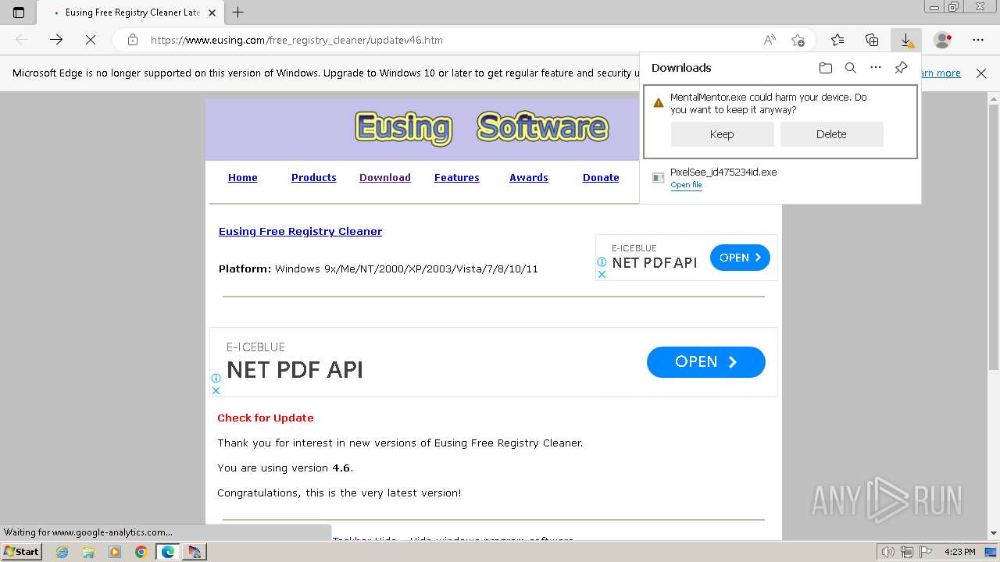Image resolution: width=1000 pixels, height=562 pixels.
Task: Toggle the Downloads toolbar button
Action: click(906, 40)
